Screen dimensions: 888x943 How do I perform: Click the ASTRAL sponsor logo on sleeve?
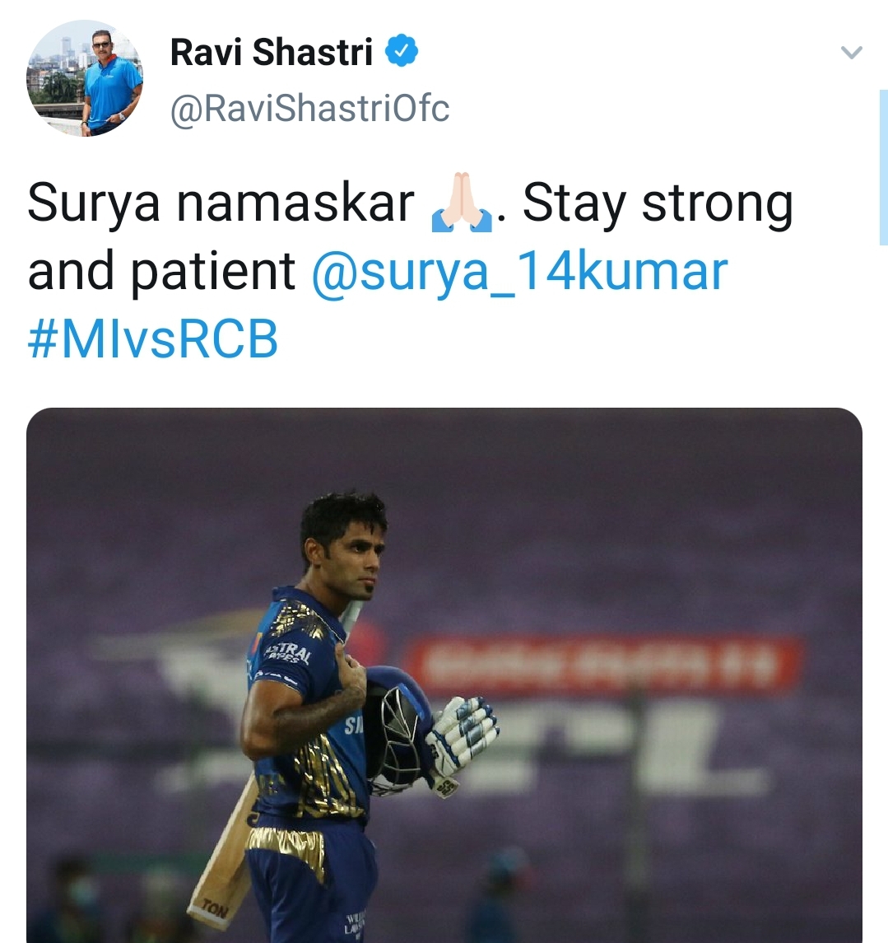click(288, 653)
